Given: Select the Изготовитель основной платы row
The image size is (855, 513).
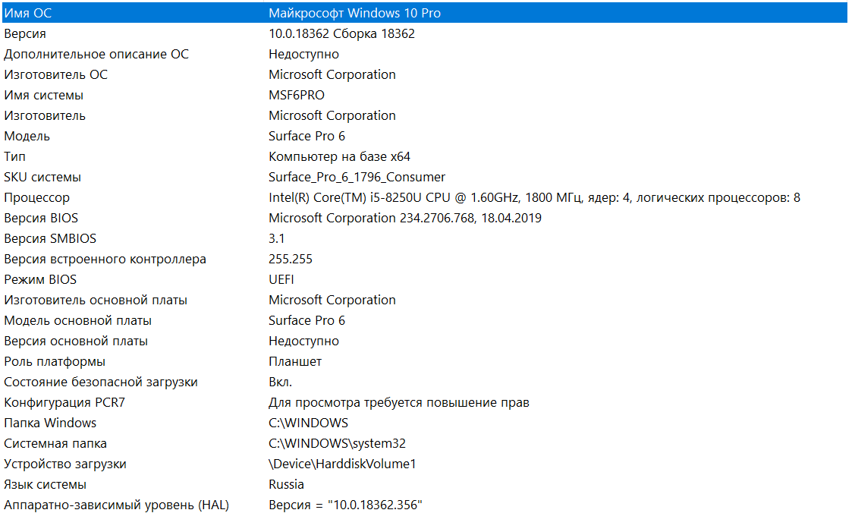Looking at the screenshot, I should coord(425,300).
